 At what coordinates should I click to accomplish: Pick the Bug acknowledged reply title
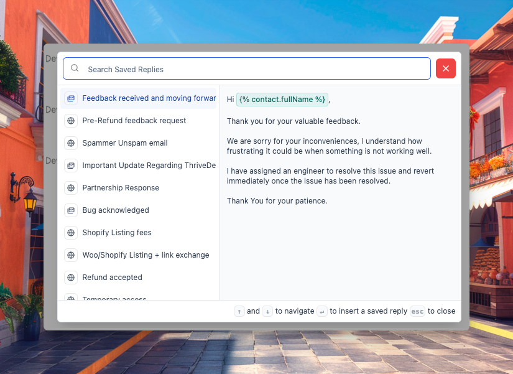116,210
